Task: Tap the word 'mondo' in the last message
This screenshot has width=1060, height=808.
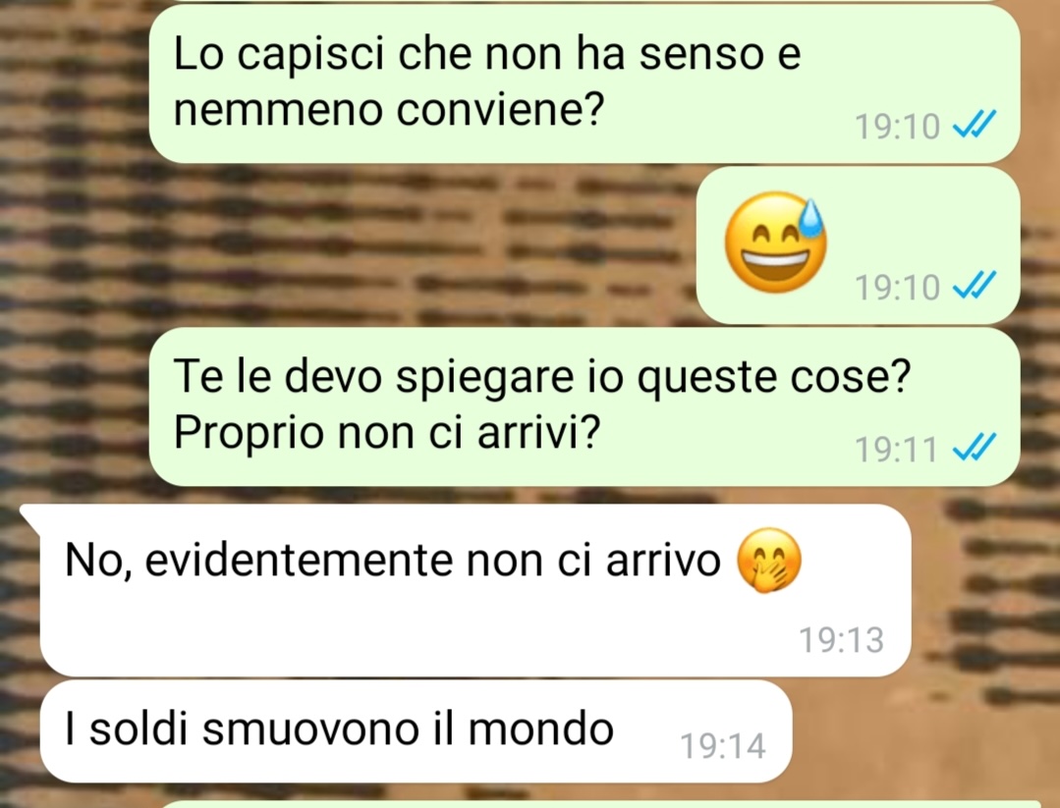Action: [x=541, y=728]
